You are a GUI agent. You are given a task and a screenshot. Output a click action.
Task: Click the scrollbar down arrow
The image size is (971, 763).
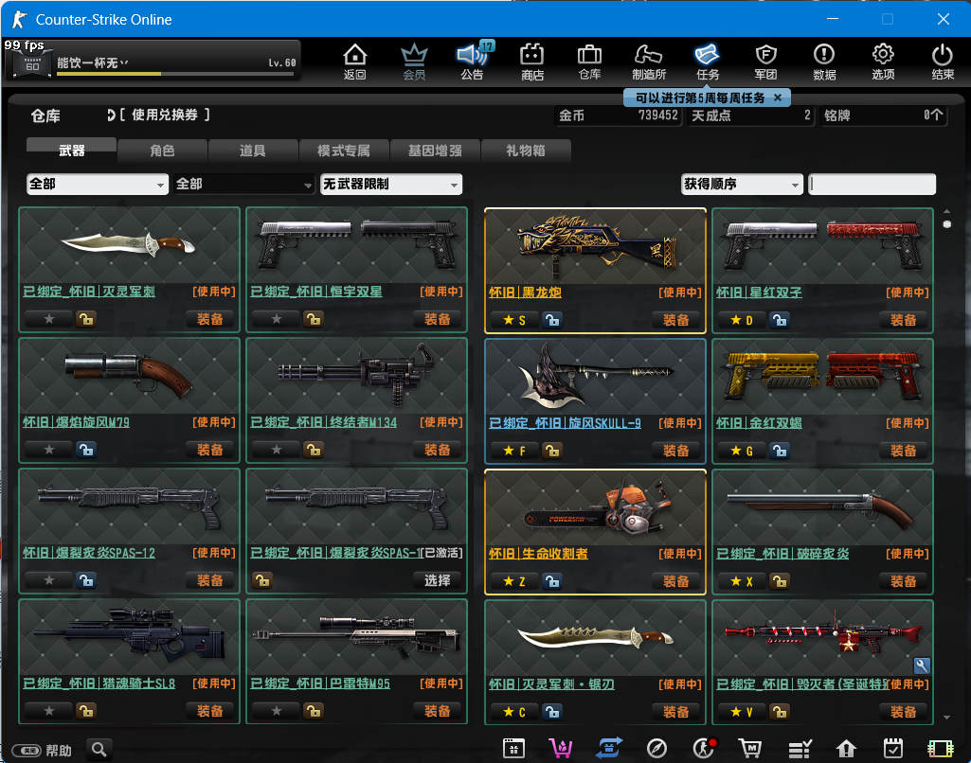[947, 718]
